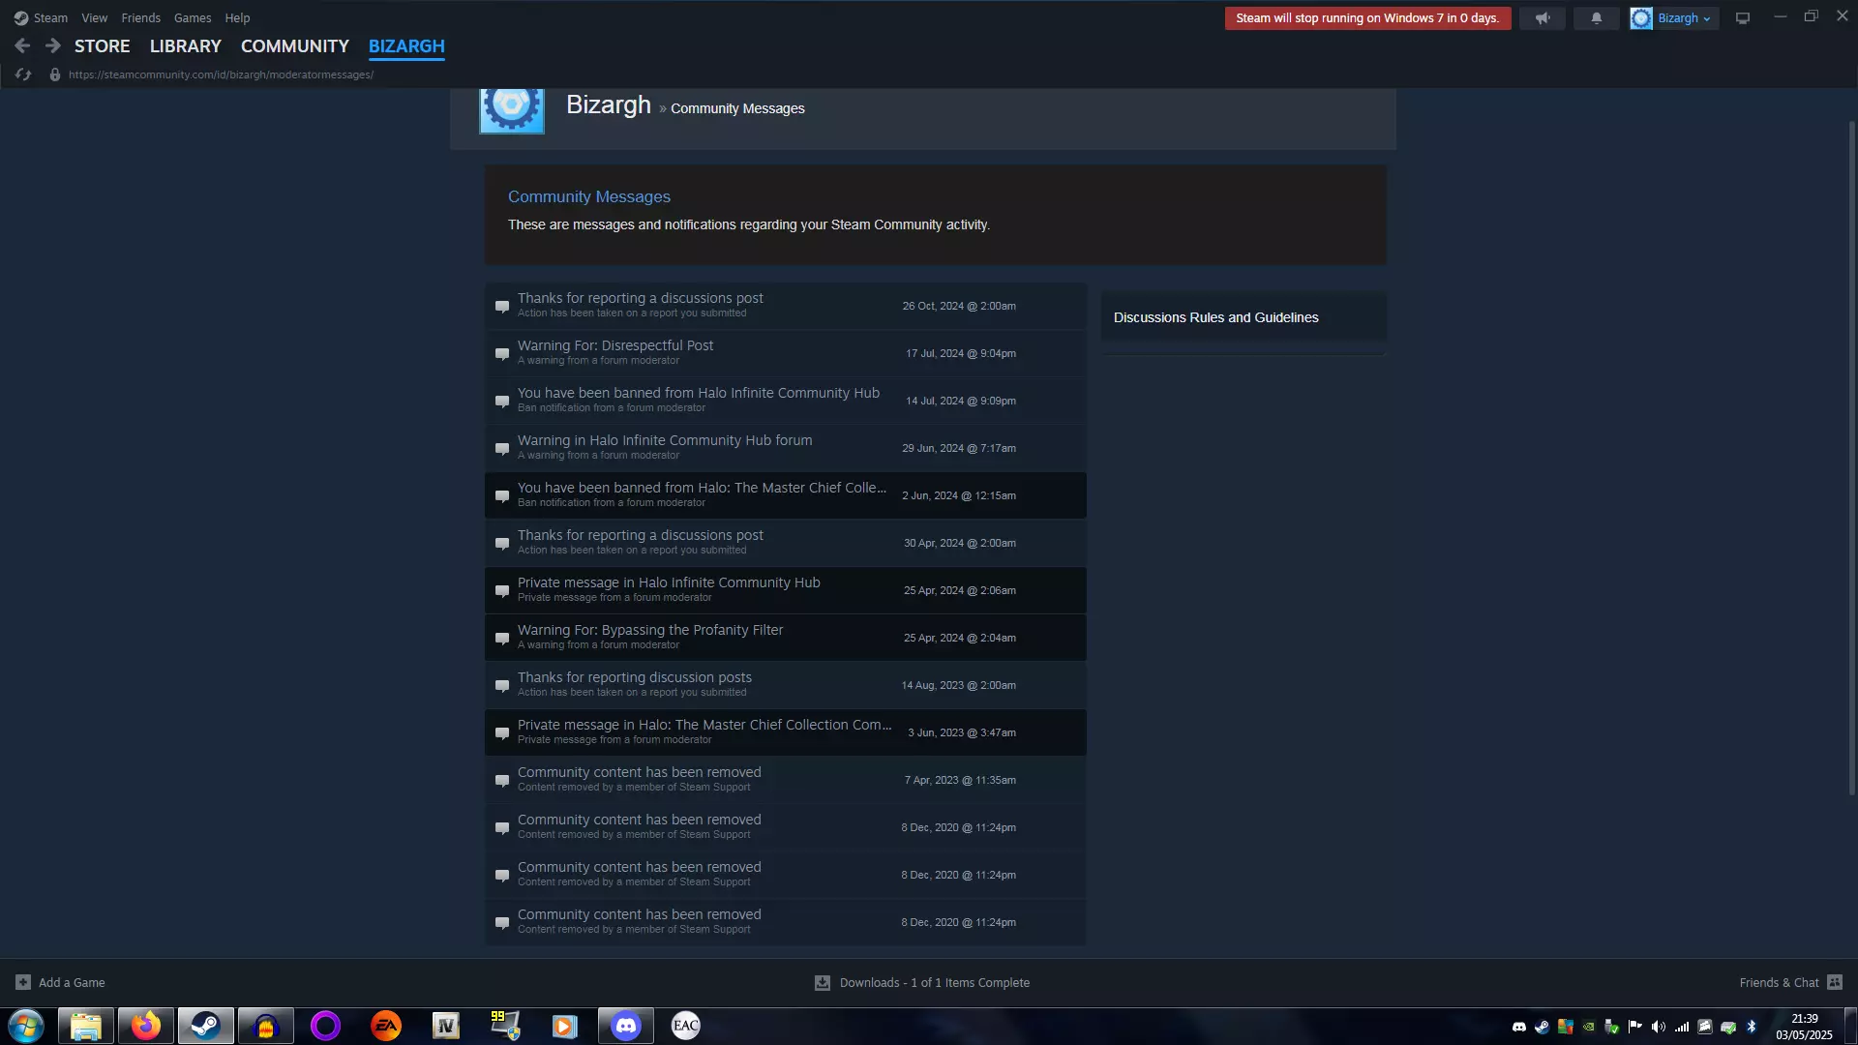This screenshot has height=1045, width=1858.
Task: Click the Add a Game plus icon
Action: [x=23, y=982]
